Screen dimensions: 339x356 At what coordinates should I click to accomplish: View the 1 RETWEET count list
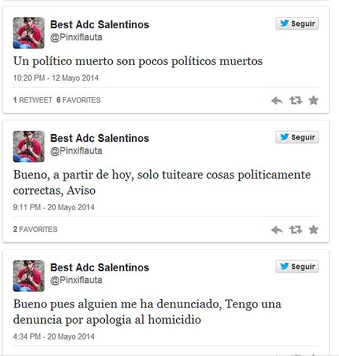tap(32, 100)
